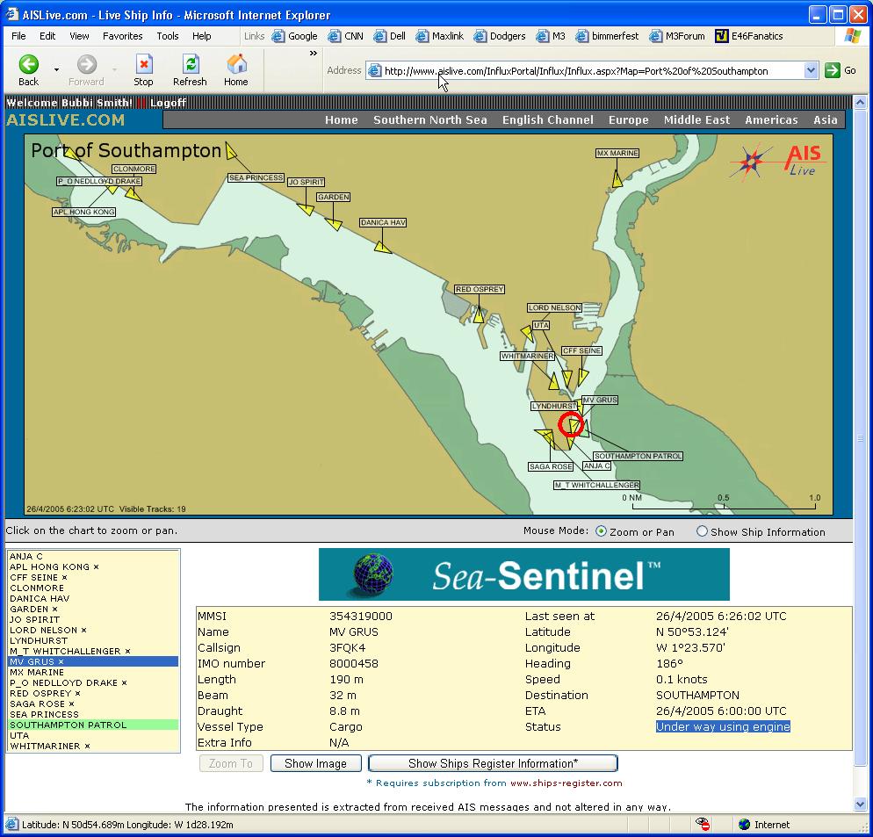The width and height of the screenshot is (873, 837).
Task: Click the CFF SEINE ship triangle on chart
Action: (581, 377)
